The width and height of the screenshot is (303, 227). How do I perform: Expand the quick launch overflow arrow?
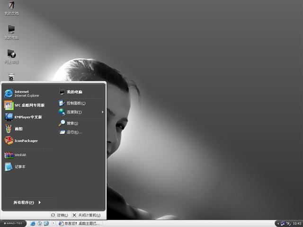[x=53, y=224]
